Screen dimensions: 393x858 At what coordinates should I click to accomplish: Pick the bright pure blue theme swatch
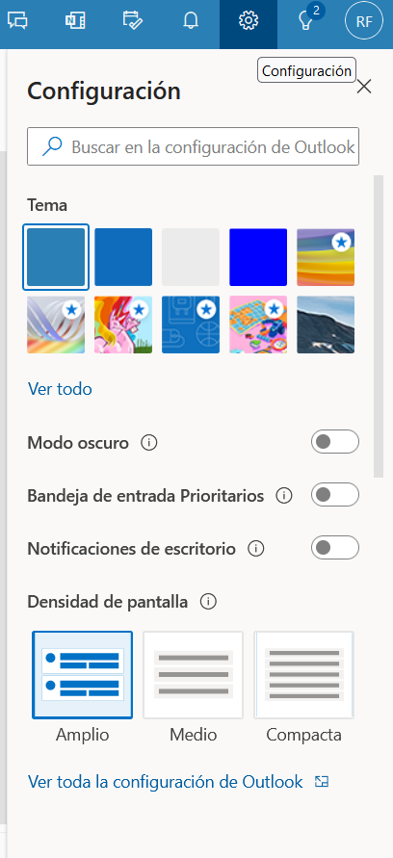click(x=258, y=257)
